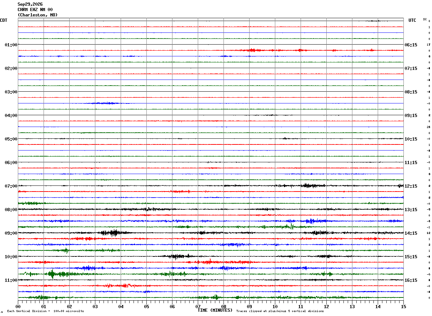
Task: Click the traces clipped footnote text
Action: click(x=280, y=311)
